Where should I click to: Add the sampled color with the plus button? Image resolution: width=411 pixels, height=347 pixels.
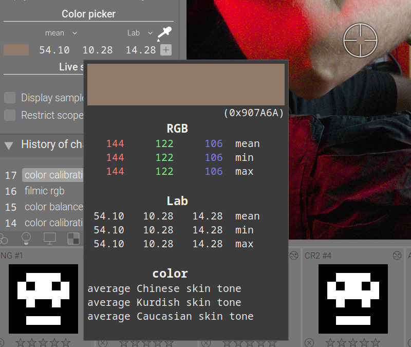coord(166,50)
